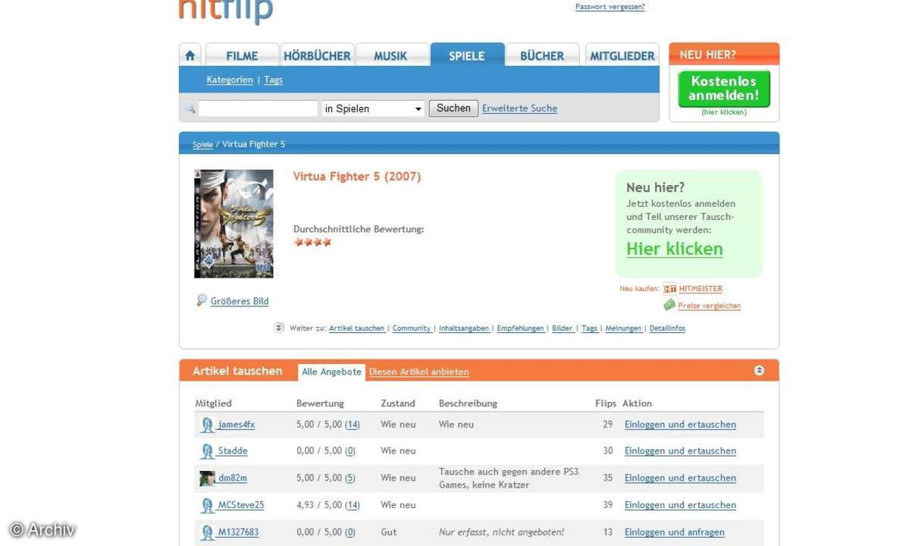Jump to Community section link
This screenshot has width=909, height=546.
point(411,328)
